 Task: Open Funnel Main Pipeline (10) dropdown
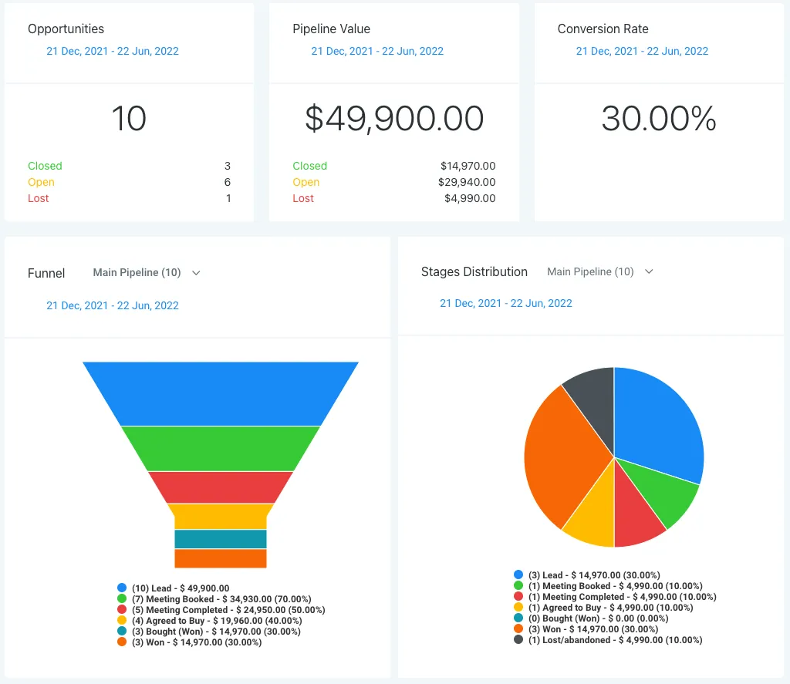click(x=147, y=272)
